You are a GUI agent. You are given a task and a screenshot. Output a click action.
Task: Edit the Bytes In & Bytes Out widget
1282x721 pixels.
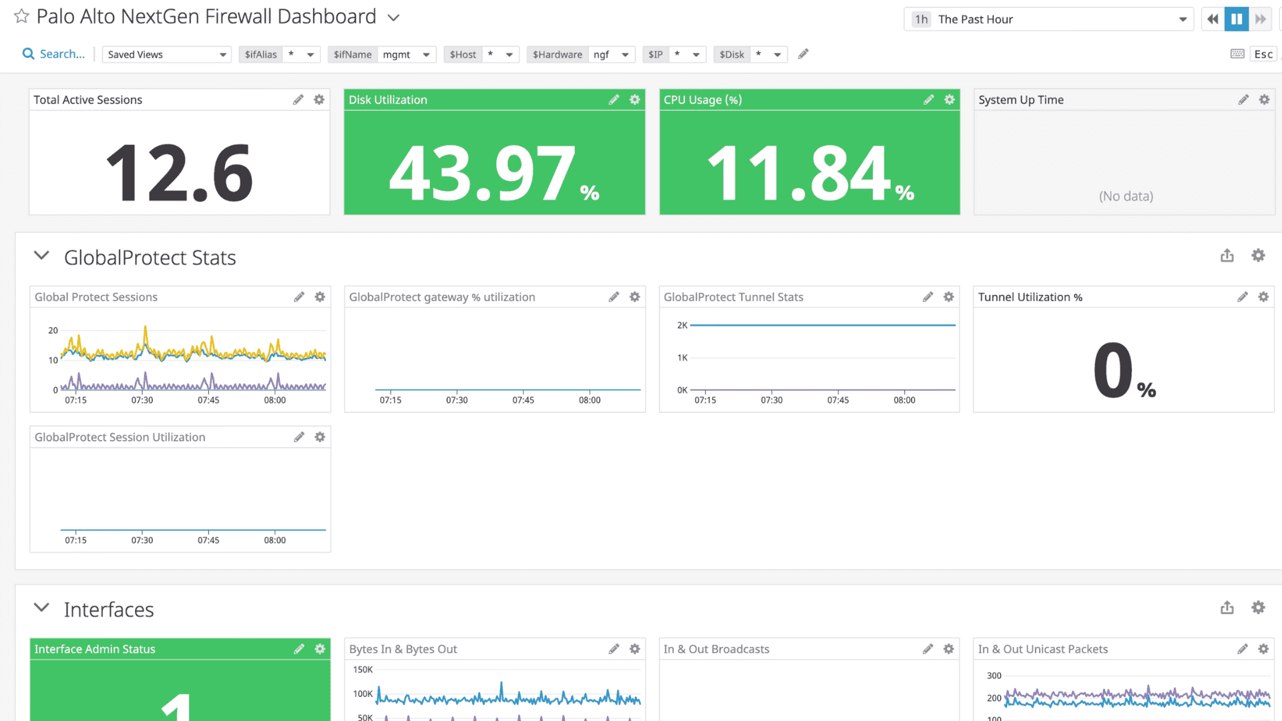pos(614,649)
